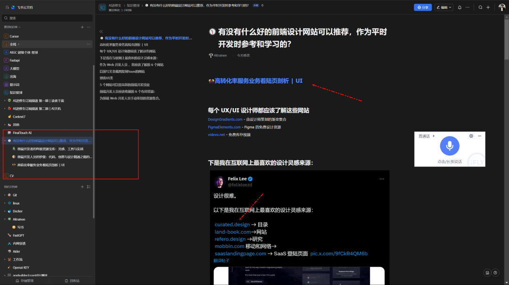Open the Cursor wiki from its icon

click(6, 36)
